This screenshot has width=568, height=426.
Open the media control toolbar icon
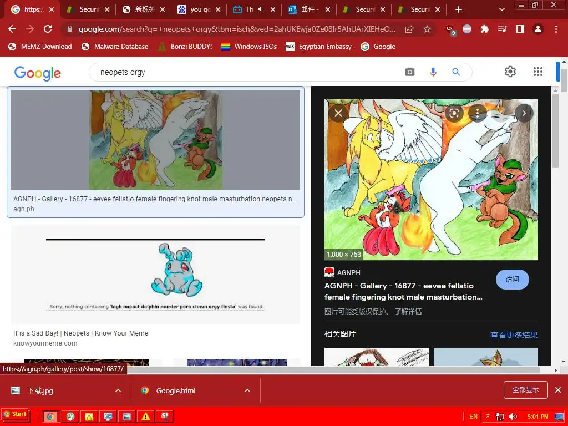503,29
